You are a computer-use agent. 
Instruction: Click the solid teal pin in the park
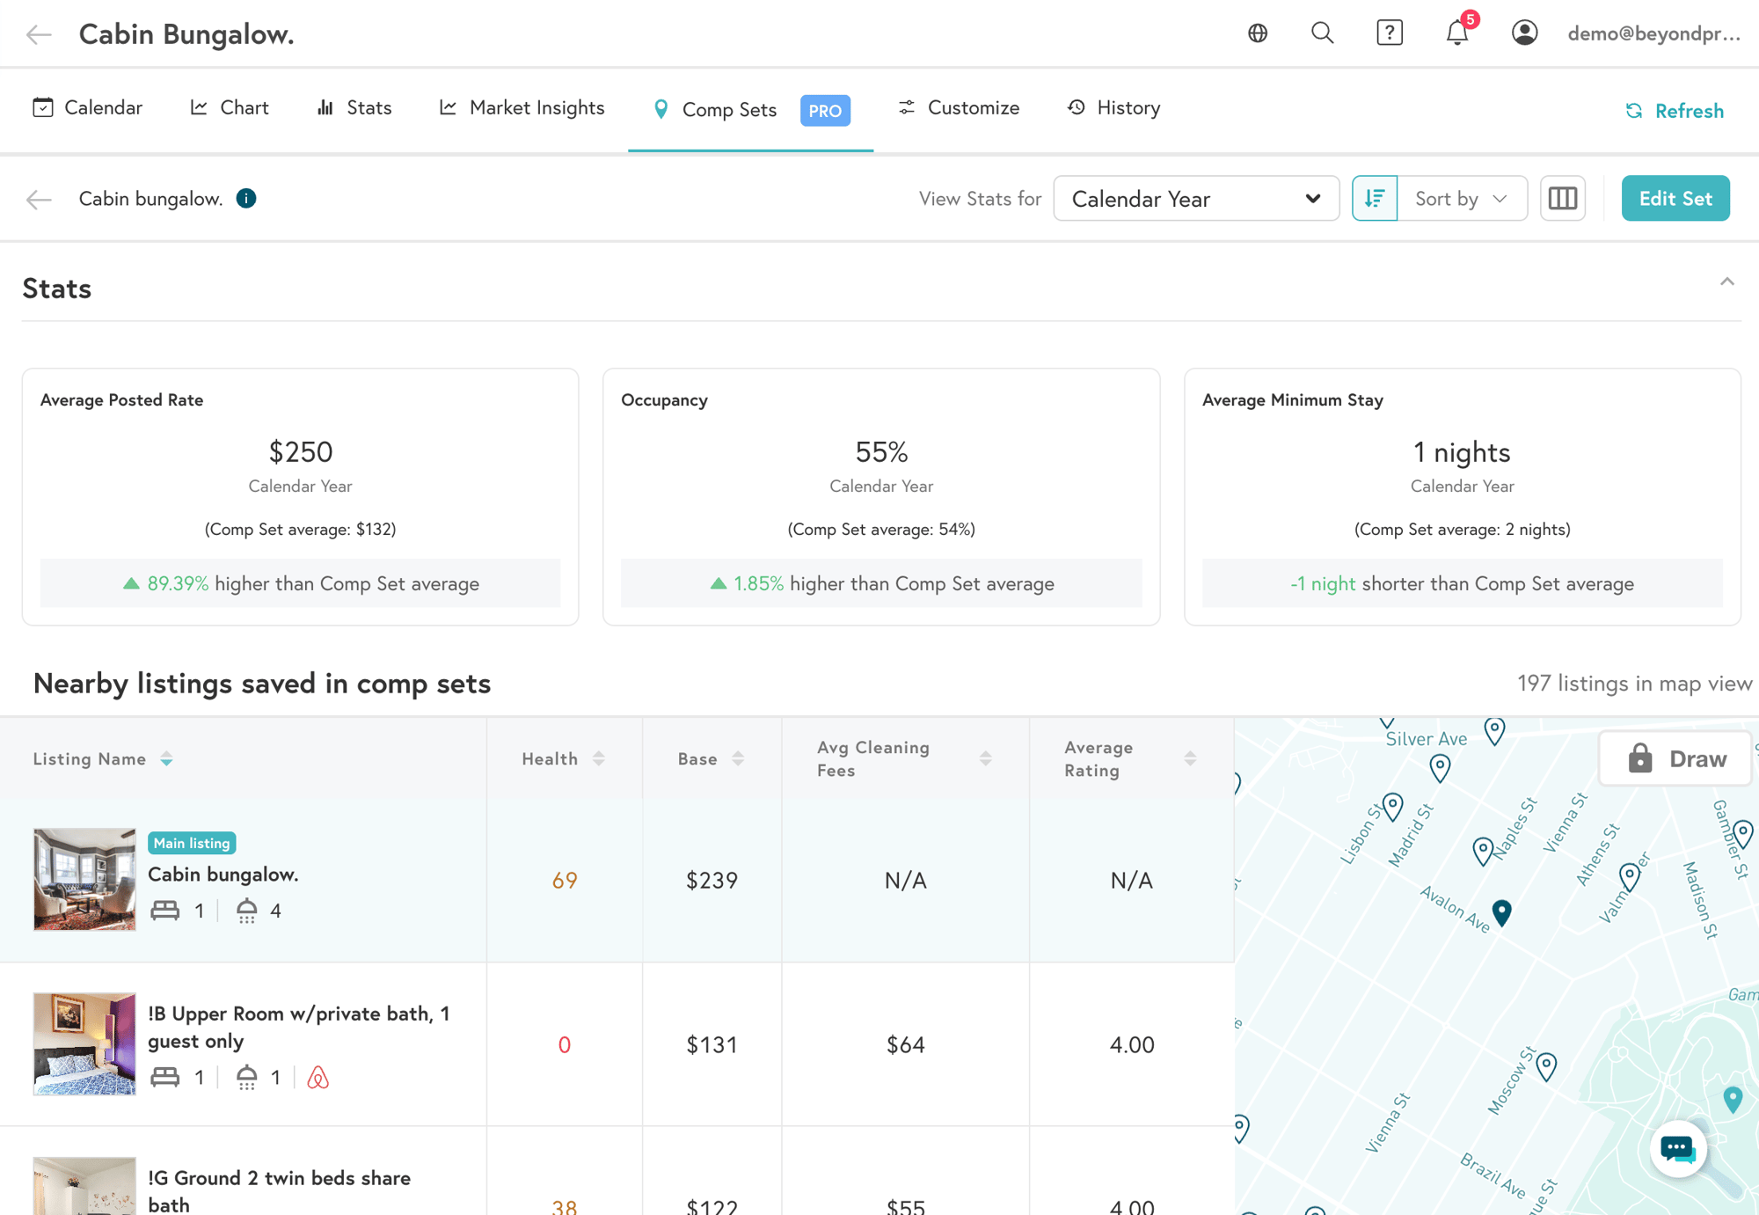pyautogui.click(x=1733, y=1099)
